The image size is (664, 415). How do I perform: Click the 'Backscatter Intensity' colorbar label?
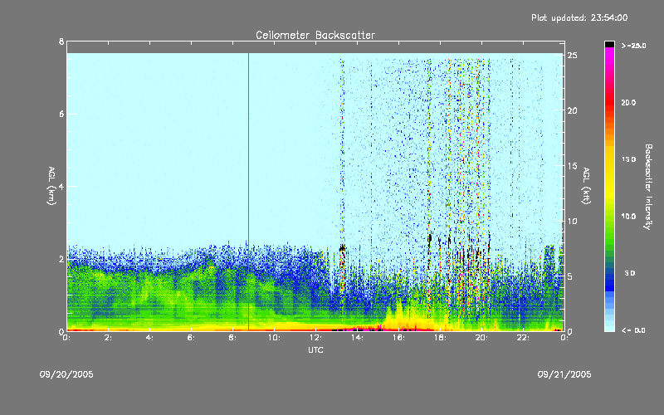[648, 187]
